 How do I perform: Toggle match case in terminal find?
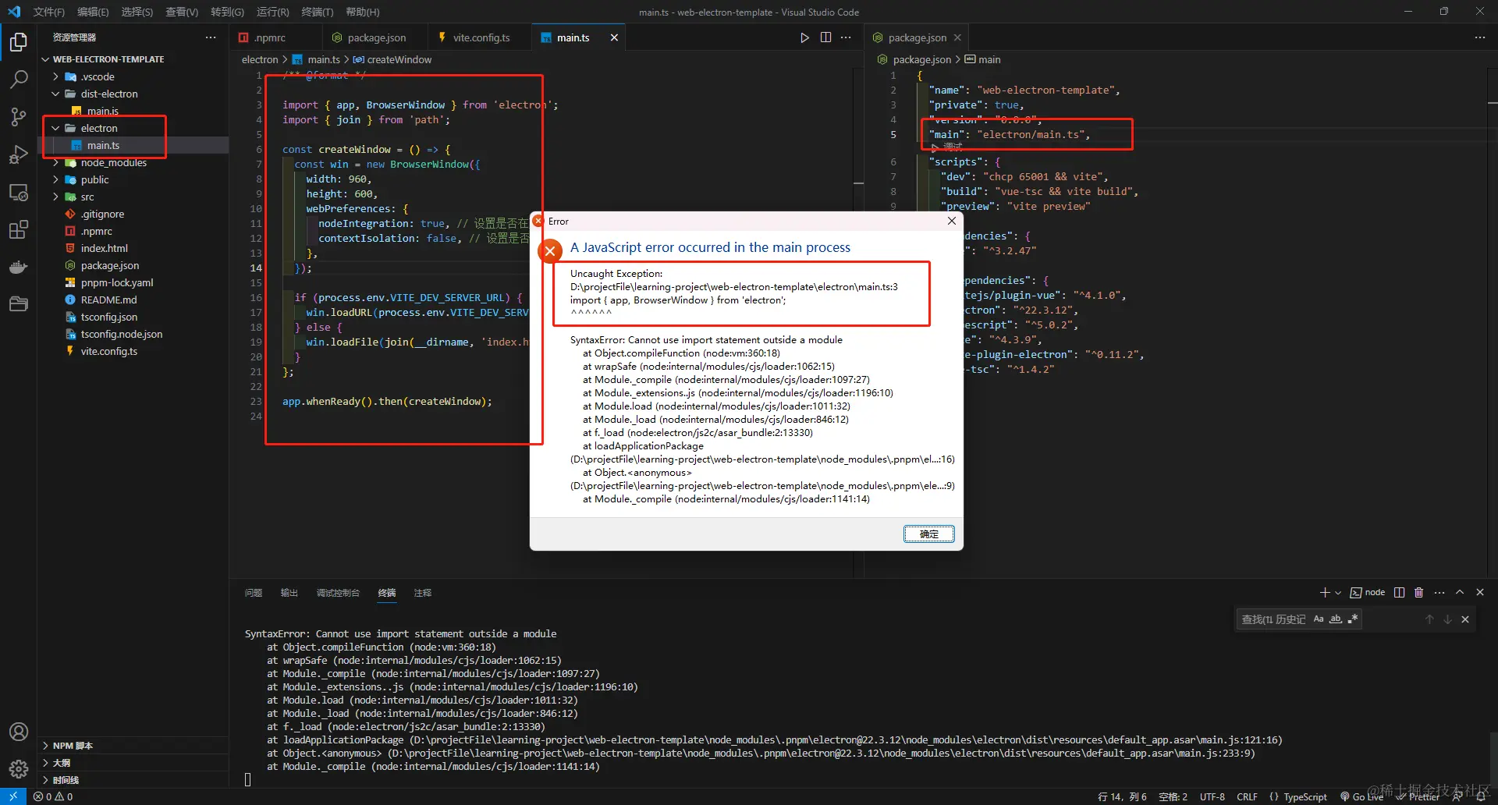[x=1319, y=619]
